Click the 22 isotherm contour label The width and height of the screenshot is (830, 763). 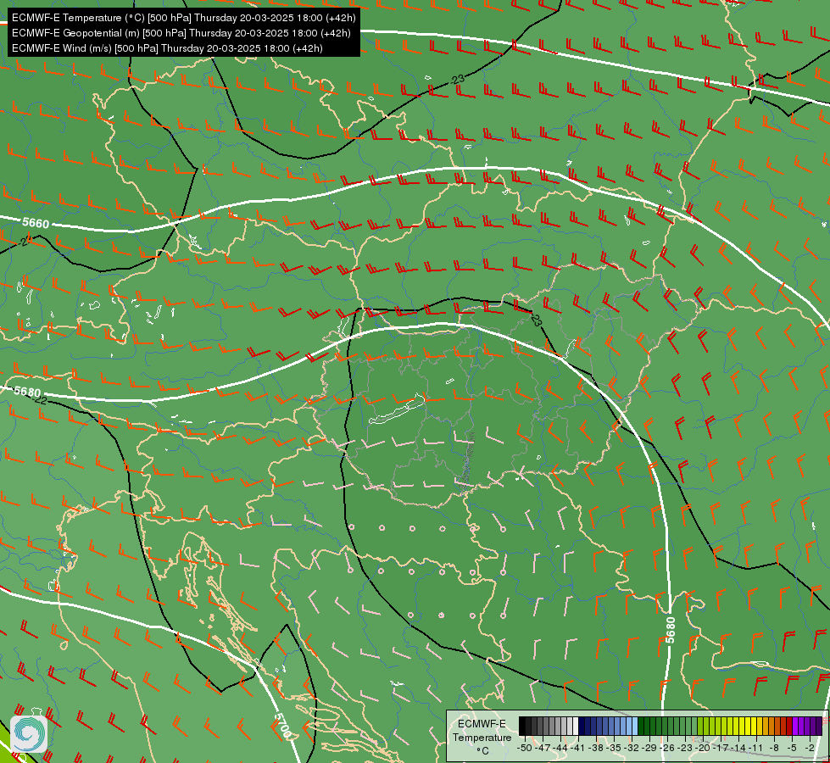(x=40, y=400)
